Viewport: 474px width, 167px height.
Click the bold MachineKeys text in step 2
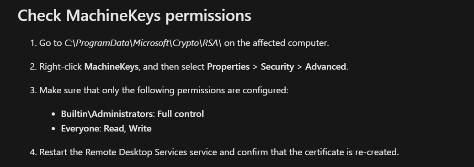tap(111, 66)
